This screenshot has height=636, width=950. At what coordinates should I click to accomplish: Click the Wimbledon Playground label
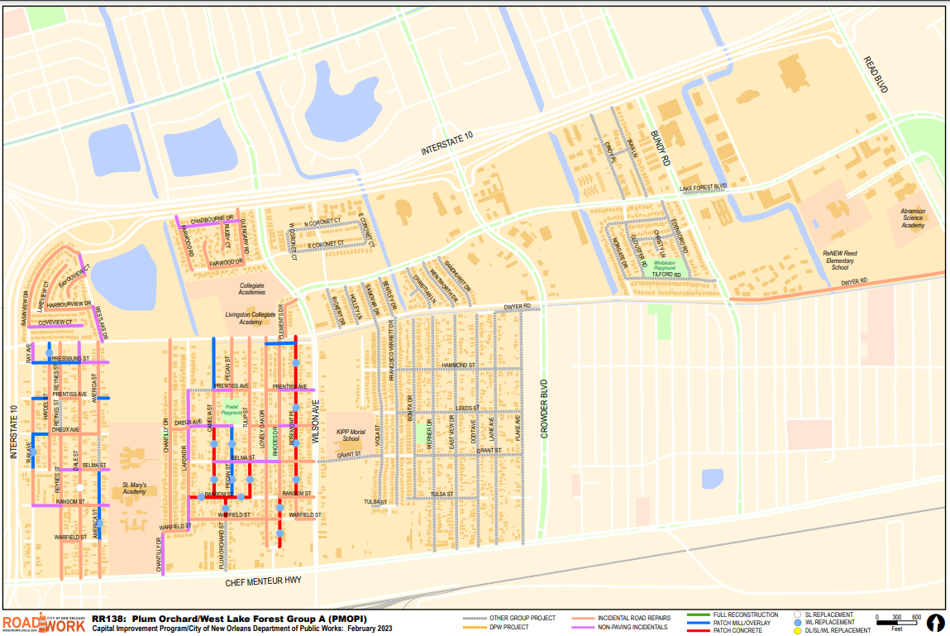coord(665,265)
